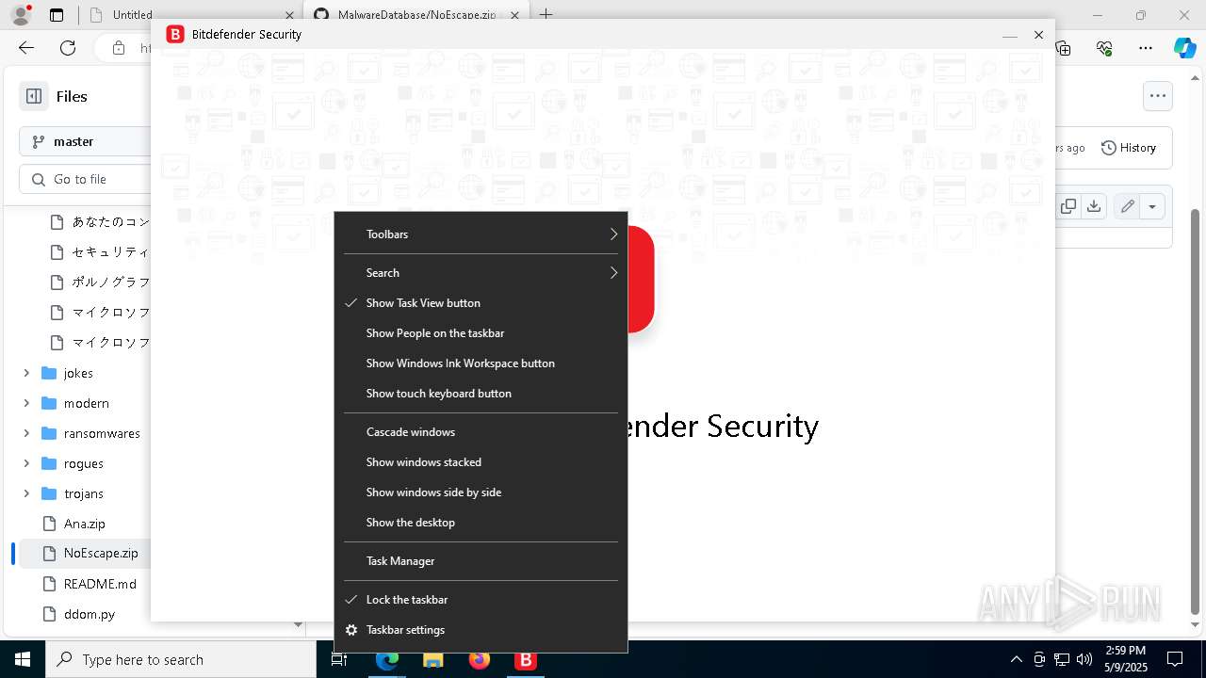
Task: Switch to Microsoft Edge on taskbar
Action: point(387,659)
